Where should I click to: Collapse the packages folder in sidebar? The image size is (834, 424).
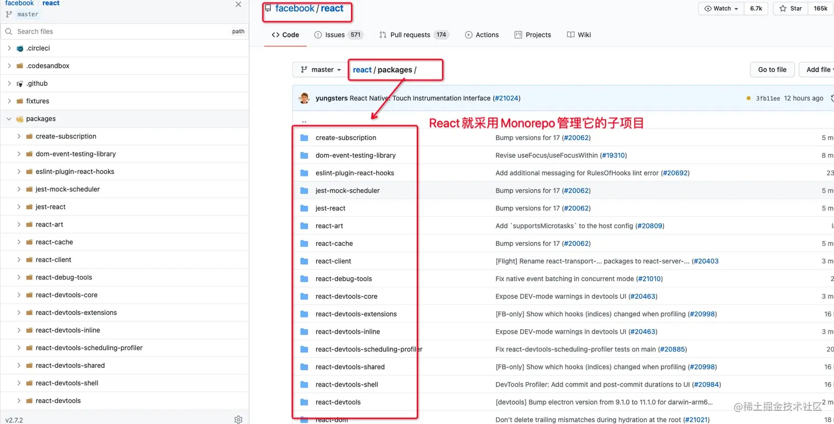click(9, 119)
